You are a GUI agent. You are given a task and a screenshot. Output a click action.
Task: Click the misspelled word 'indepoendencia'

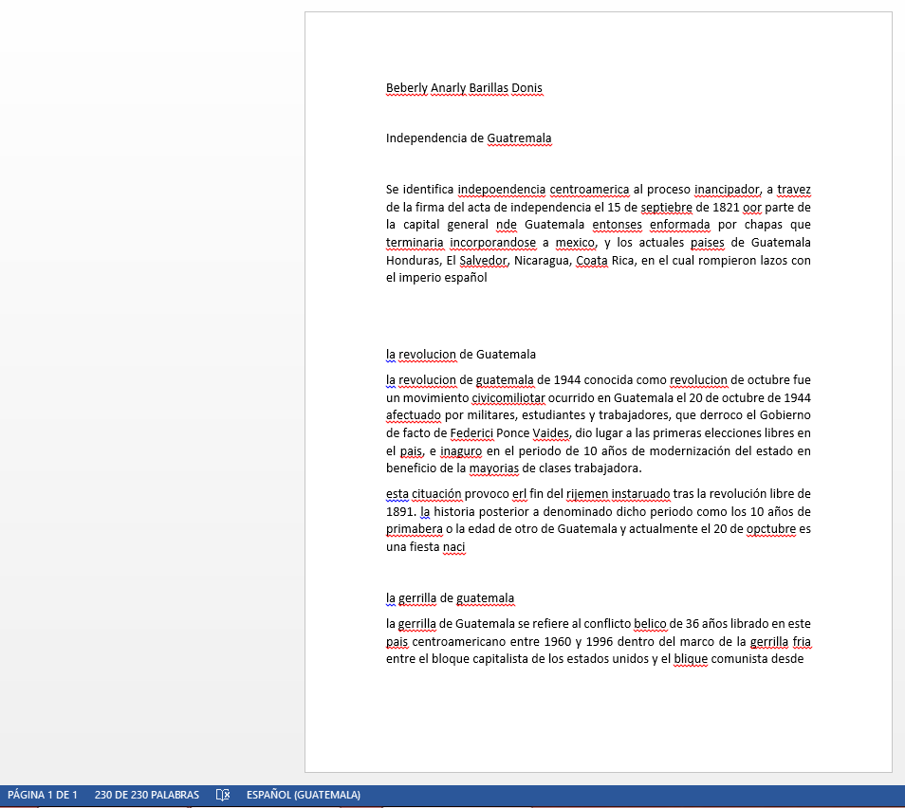tap(502, 190)
